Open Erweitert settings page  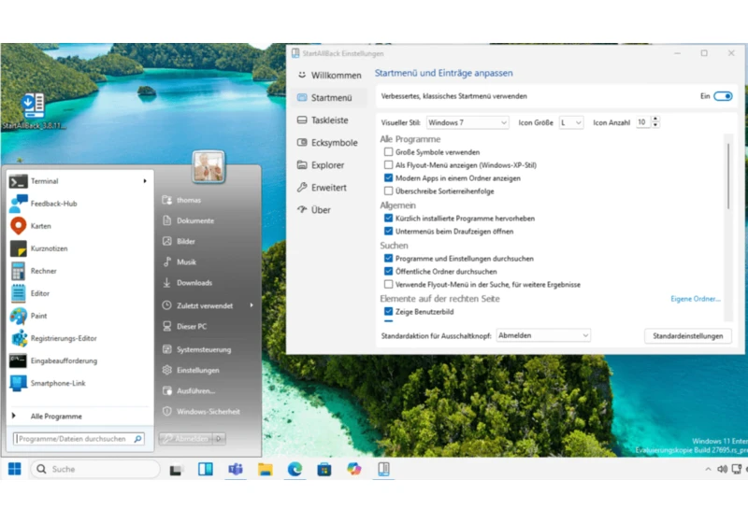pos(329,187)
